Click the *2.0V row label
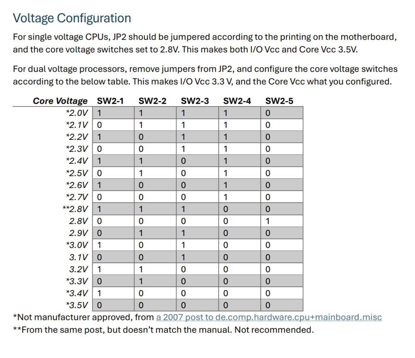 click(x=77, y=113)
